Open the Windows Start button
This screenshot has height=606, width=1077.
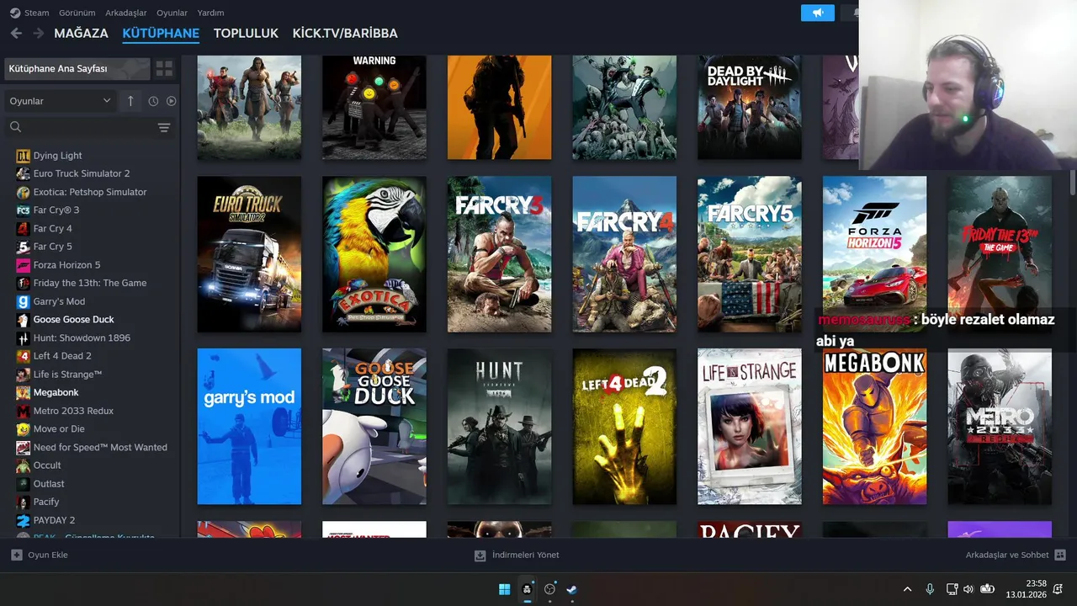click(x=505, y=589)
